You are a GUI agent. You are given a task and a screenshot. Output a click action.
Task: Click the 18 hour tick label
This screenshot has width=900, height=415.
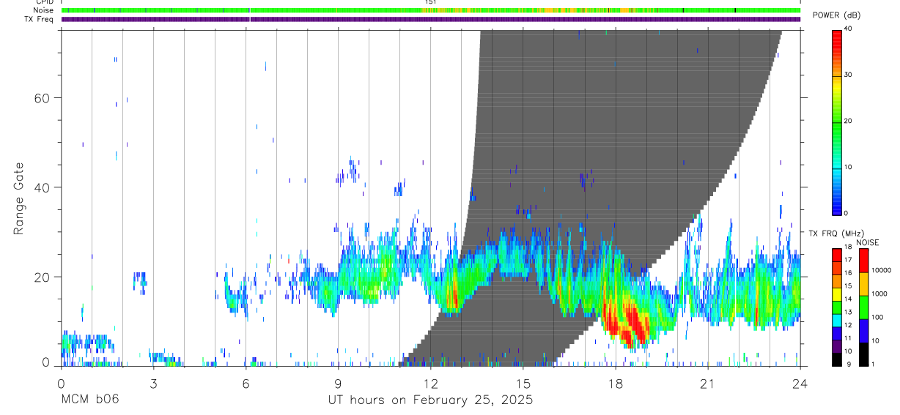coord(615,383)
